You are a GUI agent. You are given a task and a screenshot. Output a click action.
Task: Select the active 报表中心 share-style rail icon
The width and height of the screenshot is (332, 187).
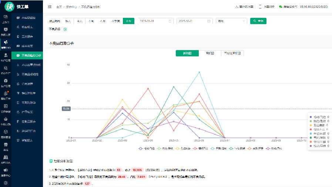click(x=6, y=42)
